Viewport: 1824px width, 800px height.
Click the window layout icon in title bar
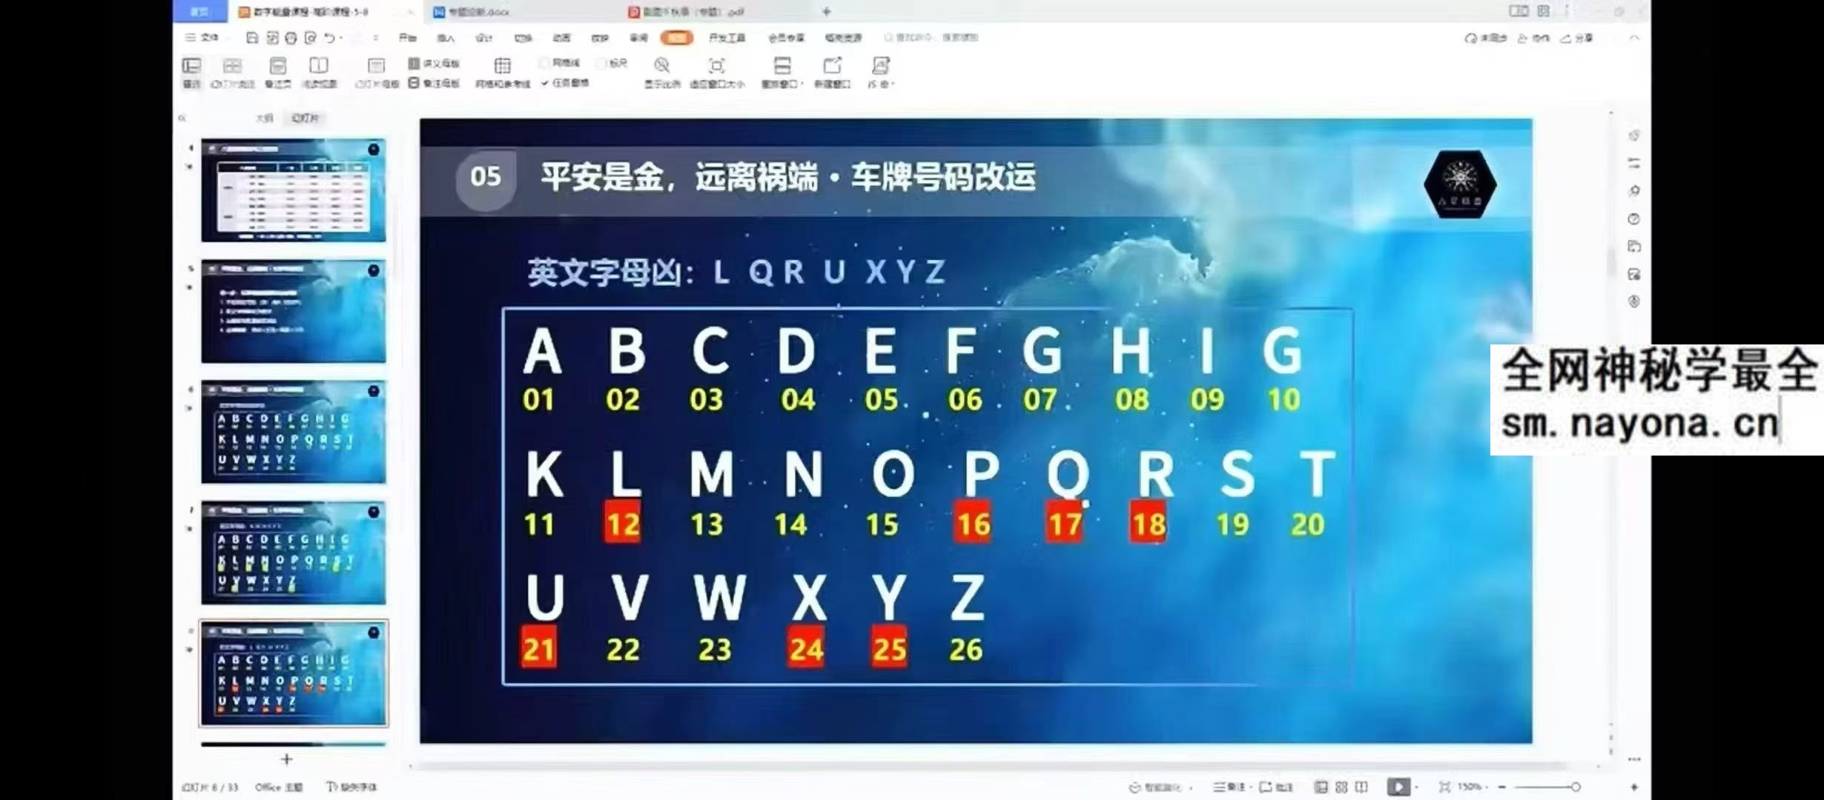tap(1519, 11)
